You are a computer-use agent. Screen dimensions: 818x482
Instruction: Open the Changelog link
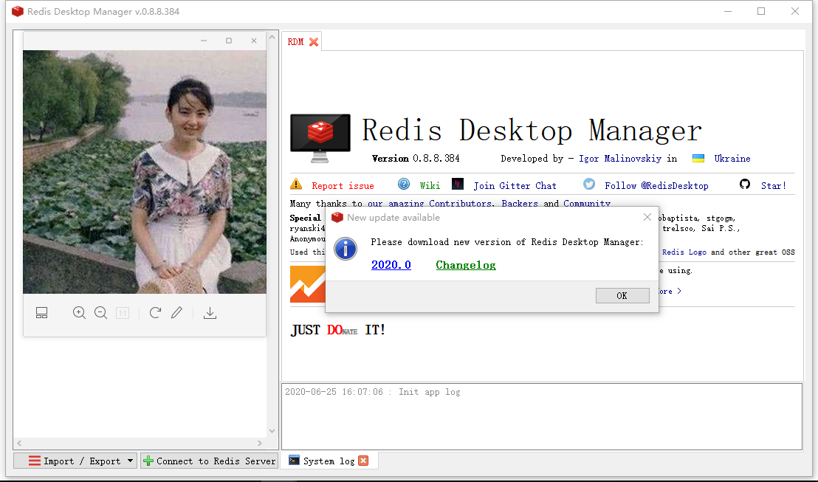tap(465, 265)
